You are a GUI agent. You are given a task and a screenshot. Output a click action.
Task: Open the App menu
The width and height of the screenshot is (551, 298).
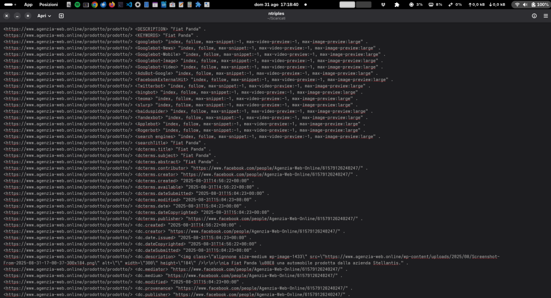[x=28, y=4]
